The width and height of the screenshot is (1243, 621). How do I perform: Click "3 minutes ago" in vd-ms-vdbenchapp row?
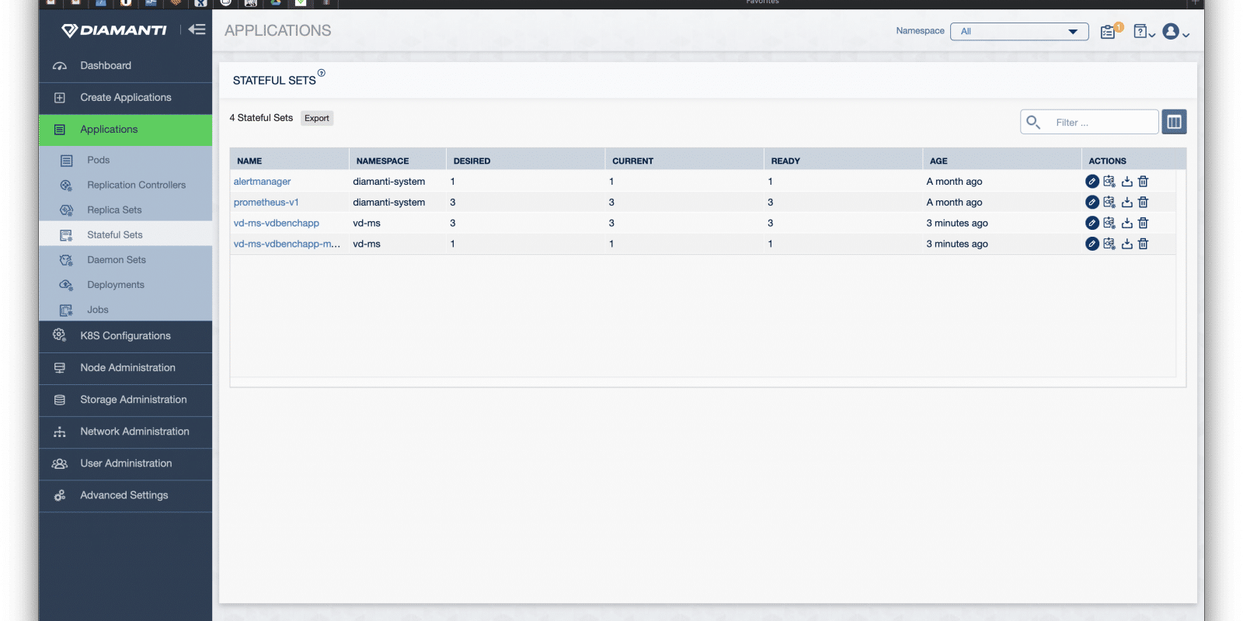click(x=957, y=223)
